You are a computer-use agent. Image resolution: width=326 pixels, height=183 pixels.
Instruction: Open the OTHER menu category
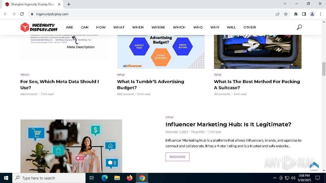click(250, 27)
